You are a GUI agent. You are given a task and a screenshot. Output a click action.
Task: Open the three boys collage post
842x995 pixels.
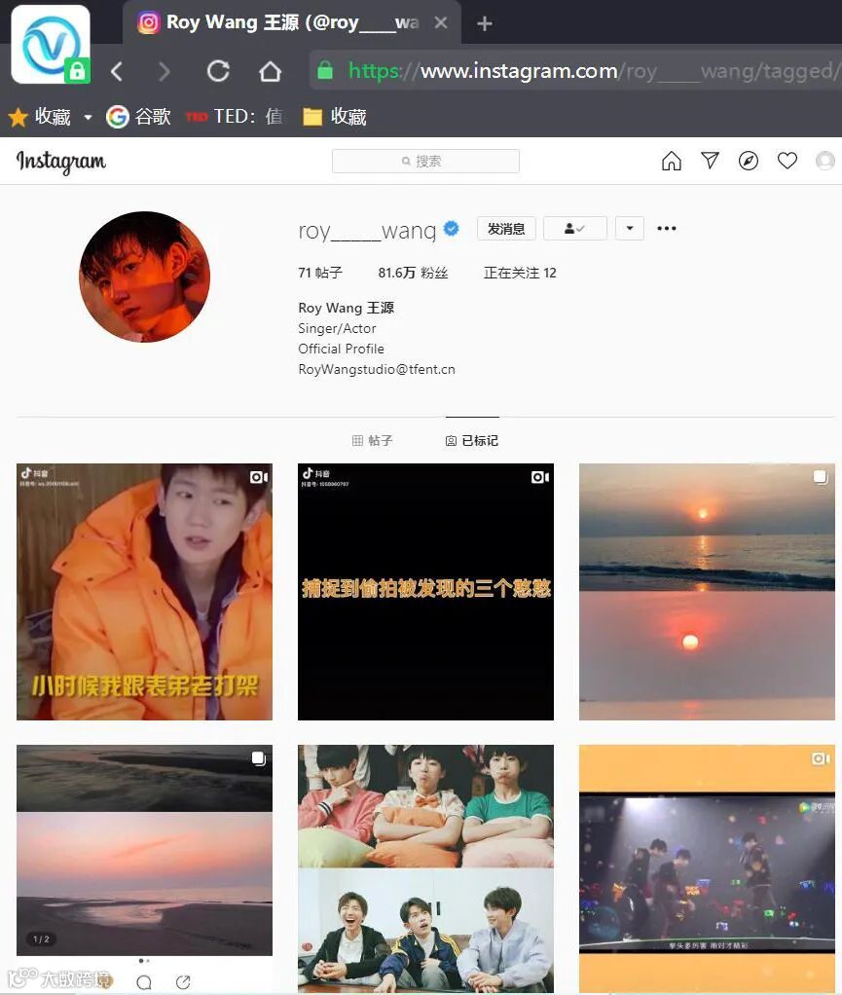[425, 868]
